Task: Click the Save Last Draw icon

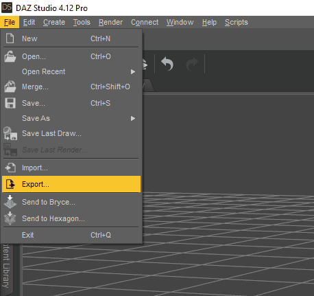Action: 10,133
